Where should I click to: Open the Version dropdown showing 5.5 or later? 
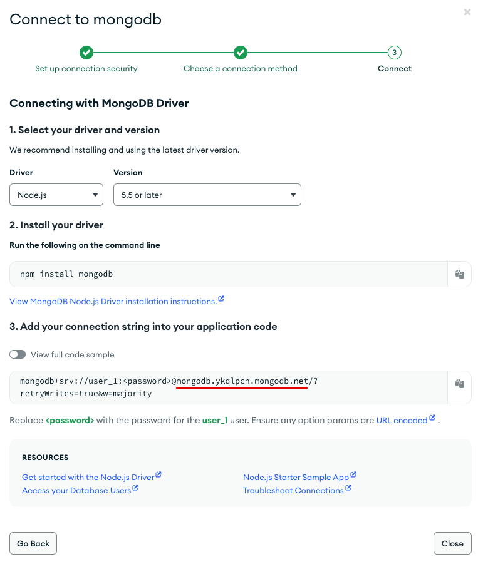(x=207, y=195)
